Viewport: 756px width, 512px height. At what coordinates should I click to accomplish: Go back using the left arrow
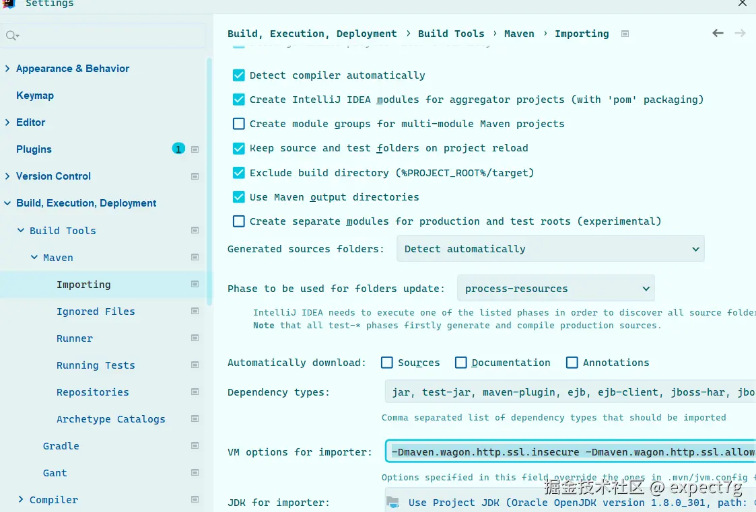click(x=718, y=33)
